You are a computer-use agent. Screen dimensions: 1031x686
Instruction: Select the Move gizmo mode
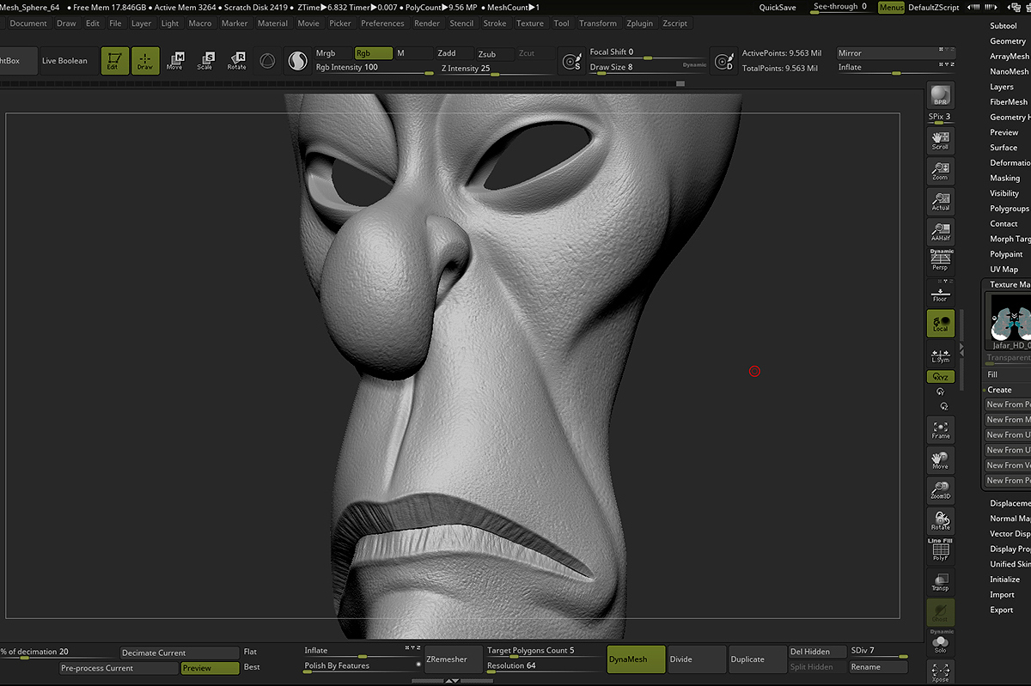175,60
